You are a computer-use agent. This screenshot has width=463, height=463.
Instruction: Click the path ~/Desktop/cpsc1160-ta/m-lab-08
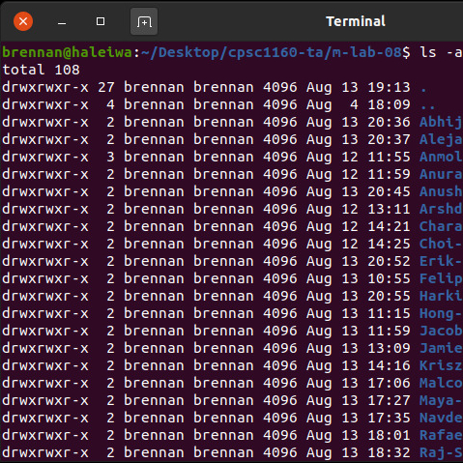pos(272,52)
